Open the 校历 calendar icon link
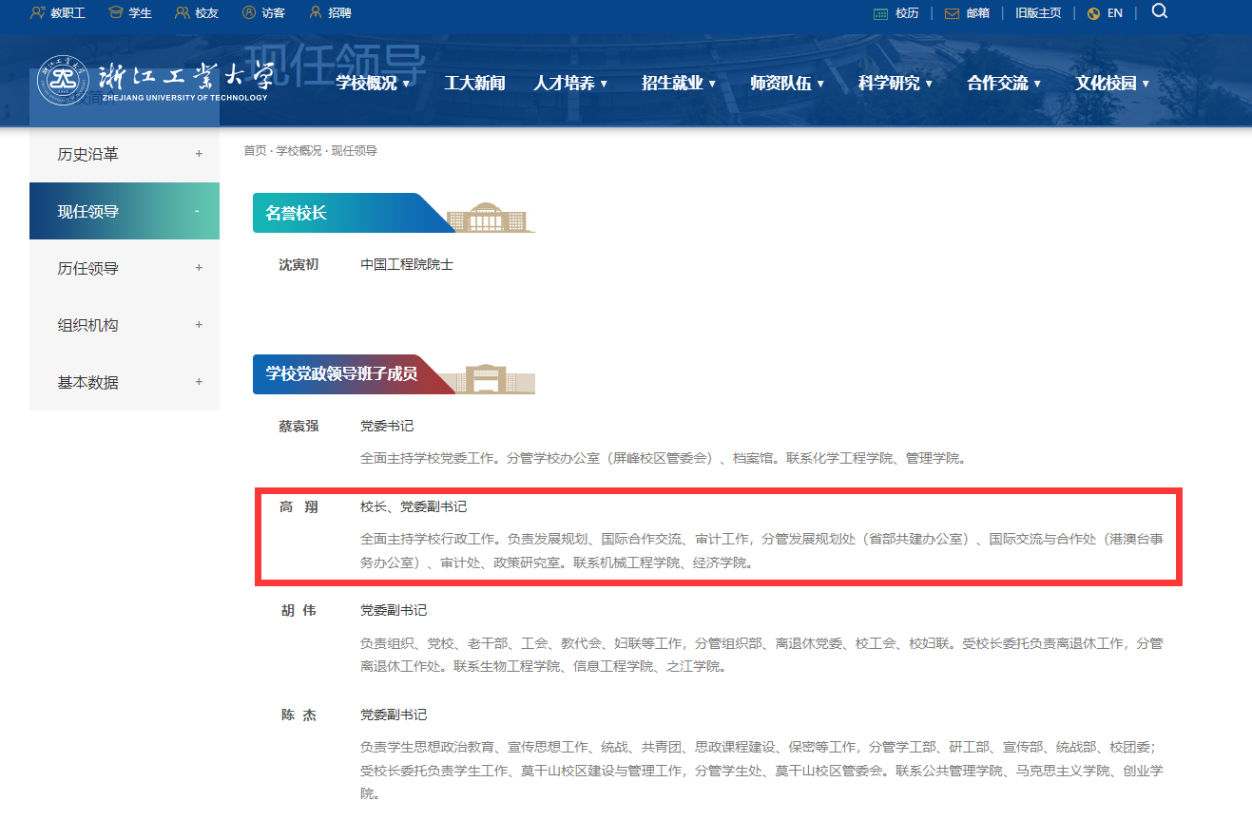The image size is (1252, 820). 880,13
